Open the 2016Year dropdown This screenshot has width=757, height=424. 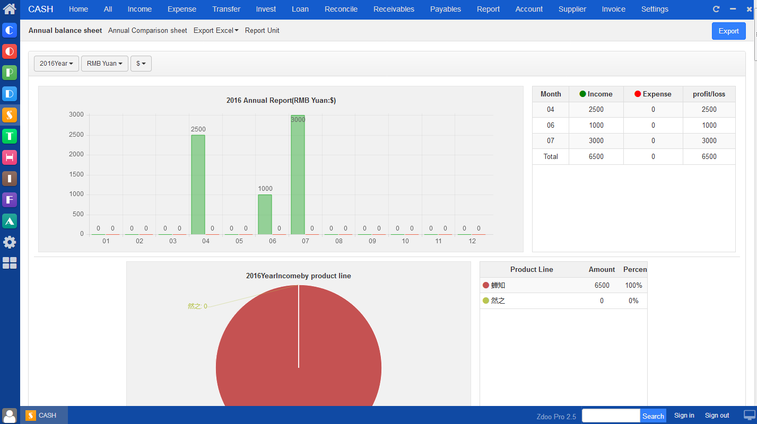coord(56,64)
